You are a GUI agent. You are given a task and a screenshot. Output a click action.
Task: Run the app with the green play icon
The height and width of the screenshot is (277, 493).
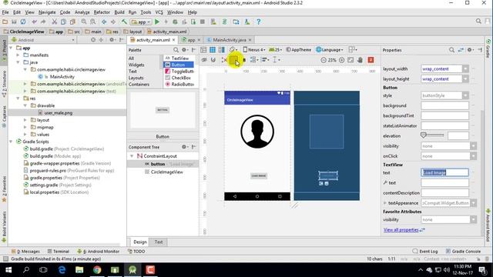point(157,22)
